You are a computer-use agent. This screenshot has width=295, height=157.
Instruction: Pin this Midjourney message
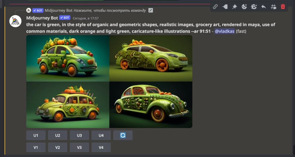click(x=235, y=7)
